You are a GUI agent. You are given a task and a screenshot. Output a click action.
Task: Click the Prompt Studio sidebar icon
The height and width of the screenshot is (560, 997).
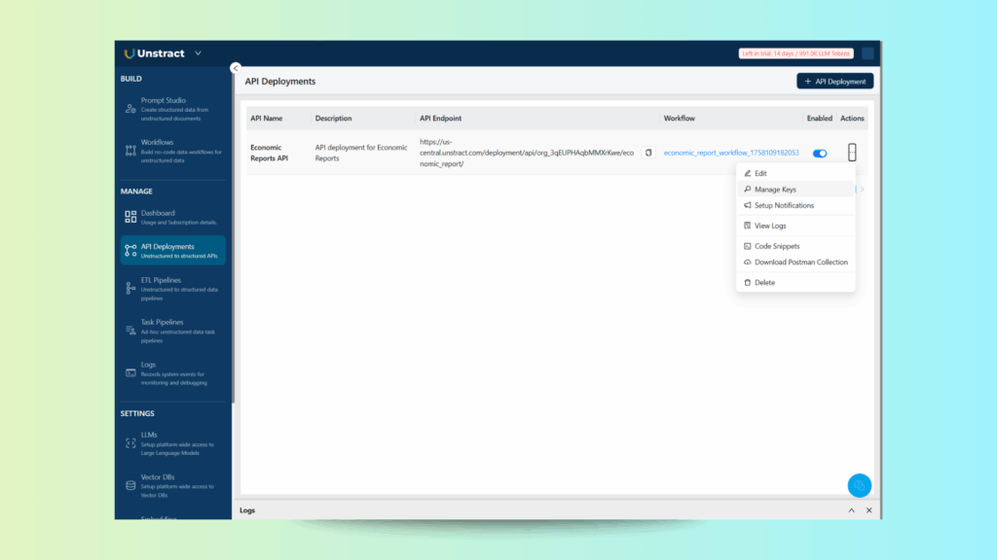click(x=130, y=109)
